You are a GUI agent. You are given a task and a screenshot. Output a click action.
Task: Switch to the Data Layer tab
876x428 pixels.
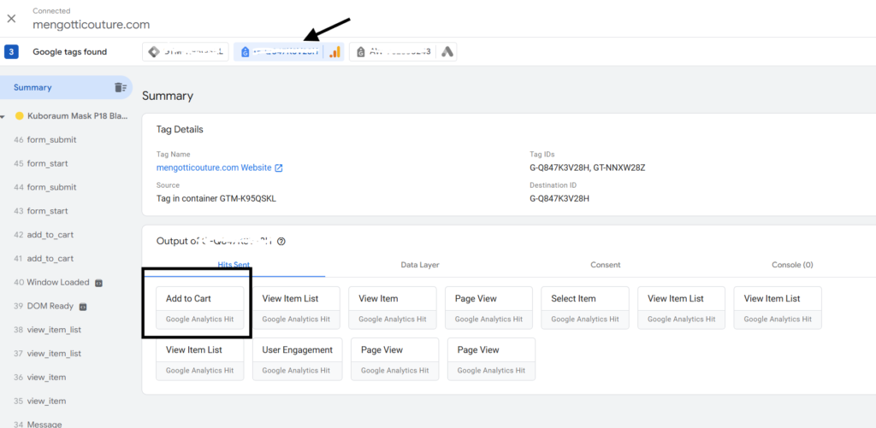coord(420,265)
